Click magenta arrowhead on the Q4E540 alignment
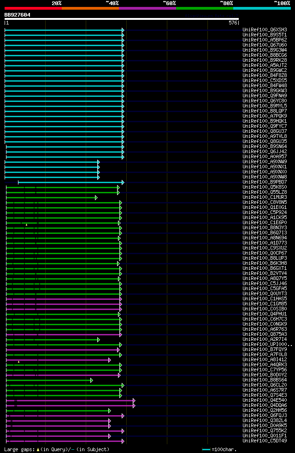The width and height of the screenshot is (295, 453). [134, 400]
